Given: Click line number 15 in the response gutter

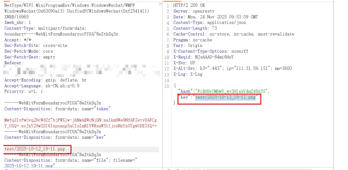Looking at the screenshot, I should 167,86.
